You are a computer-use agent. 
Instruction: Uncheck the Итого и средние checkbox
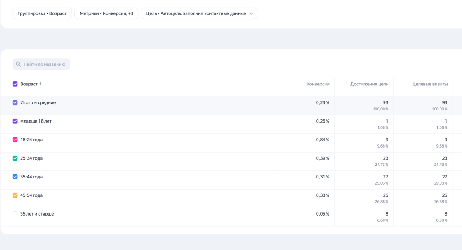tap(15, 102)
